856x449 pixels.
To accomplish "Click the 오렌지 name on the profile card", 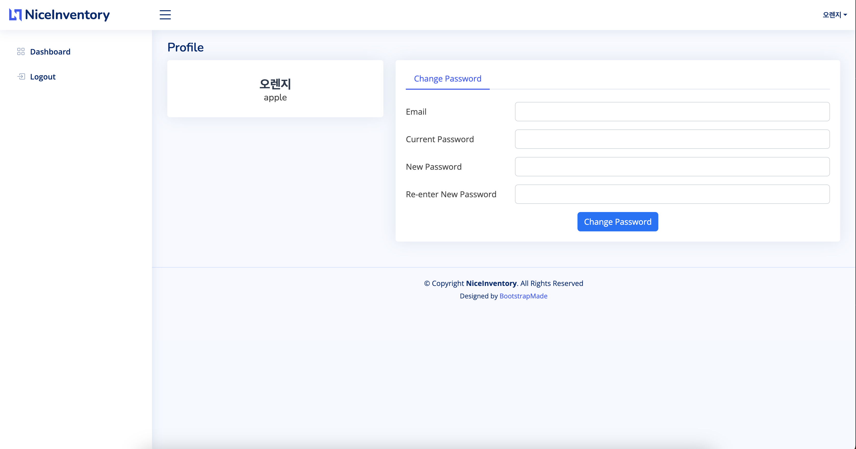I will (x=275, y=84).
